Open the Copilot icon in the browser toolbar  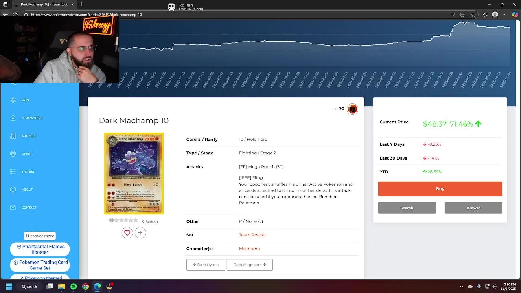click(x=515, y=15)
